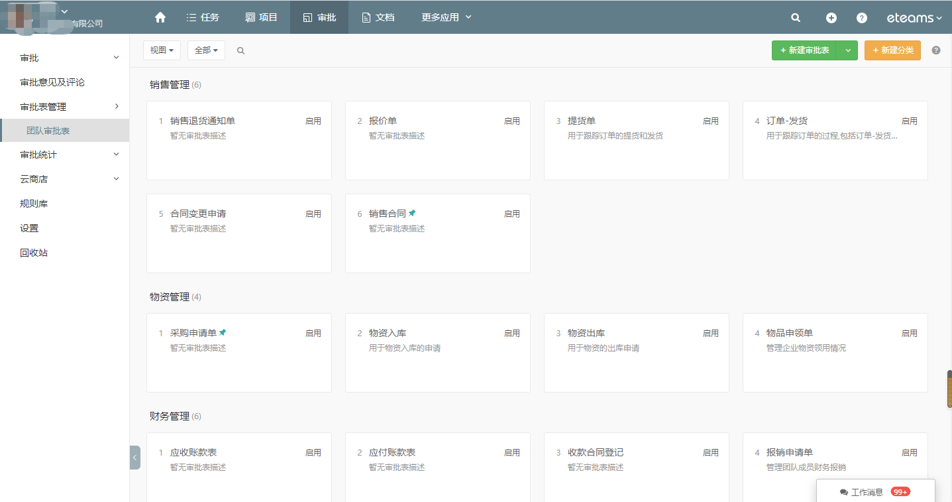Click the 新建审批表 button
Viewport: 952px width, 502px height.
[x=804, y=50]
